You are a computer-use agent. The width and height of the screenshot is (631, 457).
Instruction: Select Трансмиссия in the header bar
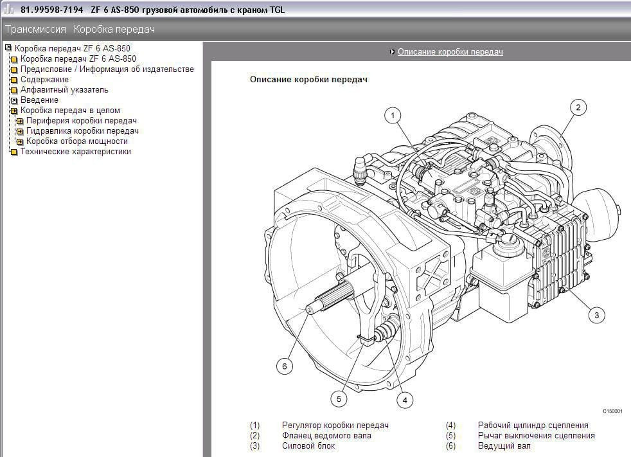pos(35,30)
